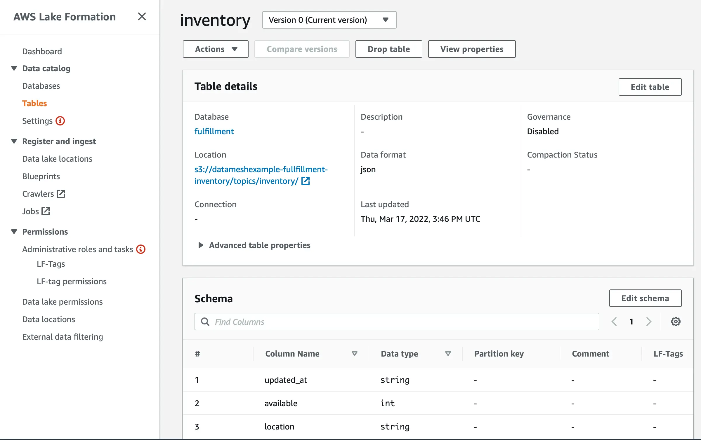Viewport: 701px width, 440px height.
Task: Collapse the Register and ingest section
Action: pyautogui.click(x=14, y=141)
